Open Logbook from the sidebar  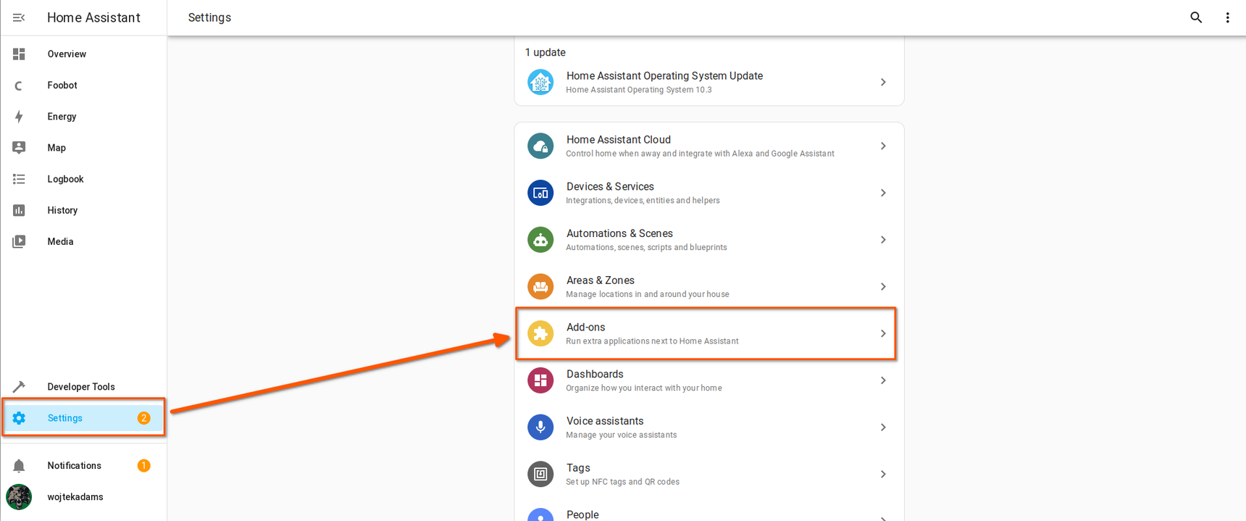[x=65, y=179]
